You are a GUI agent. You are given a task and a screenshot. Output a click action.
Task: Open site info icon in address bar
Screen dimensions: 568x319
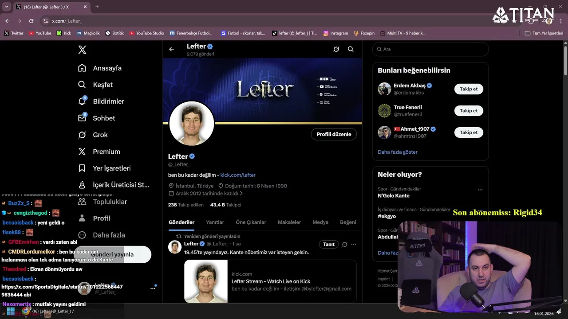click(45, 21)
